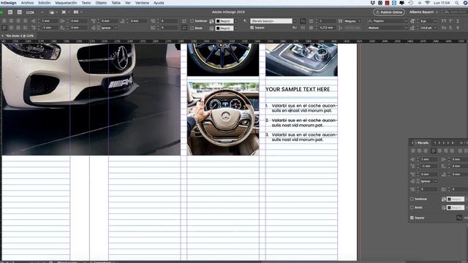This screenshot has width=468, height=263.
Task: Click first-line indent -1 mm field in Párrafo panel
Action: (429, 166)
